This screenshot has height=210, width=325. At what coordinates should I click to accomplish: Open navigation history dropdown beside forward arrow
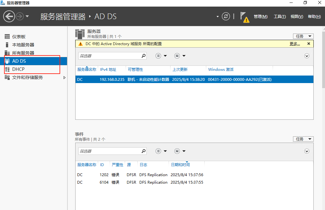coord(27,16)
